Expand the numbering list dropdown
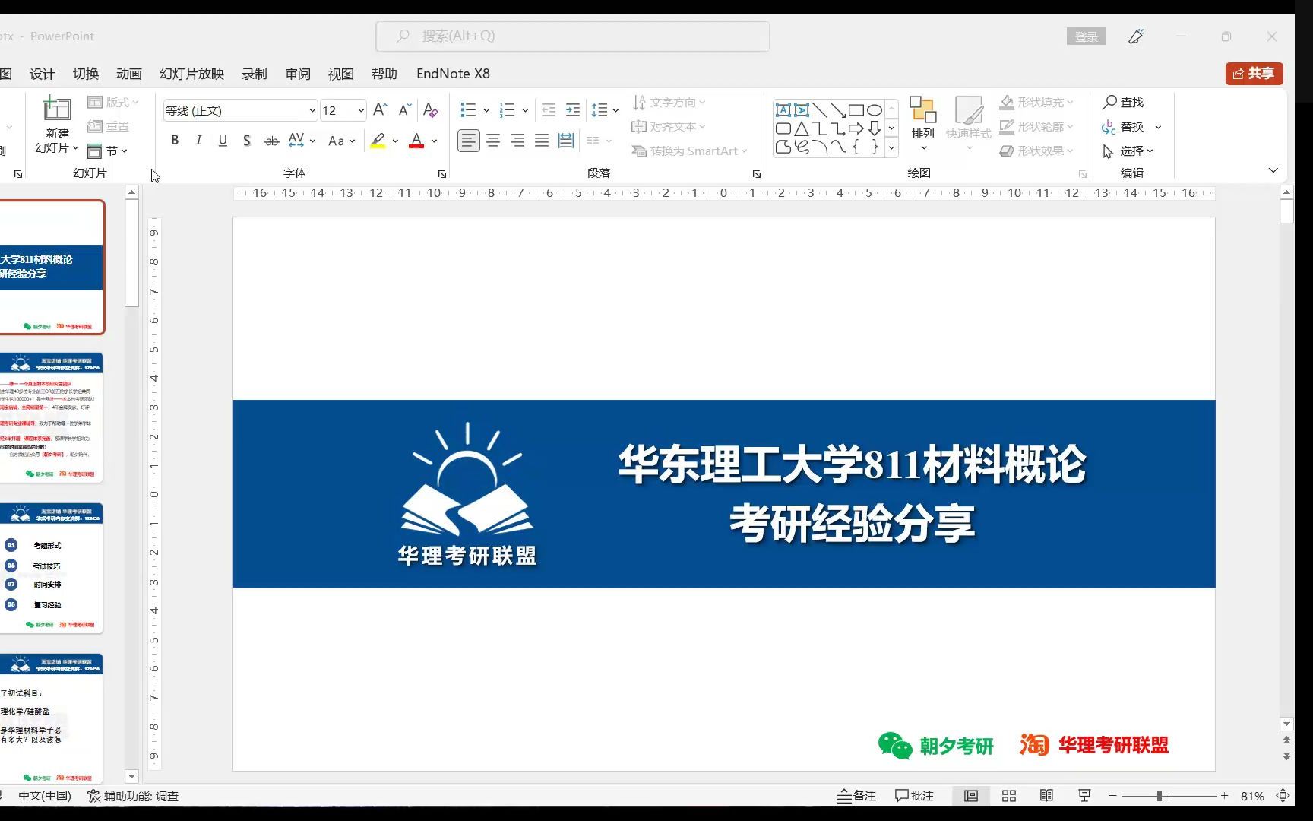The image size is (1313, 821). [x=525, y=110]
